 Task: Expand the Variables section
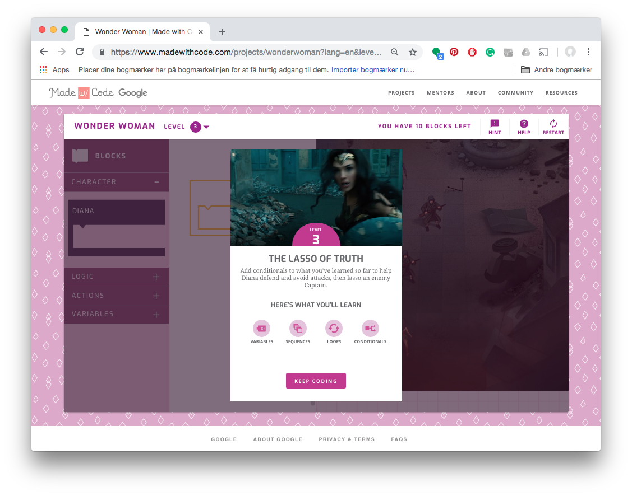click(156, 315)
